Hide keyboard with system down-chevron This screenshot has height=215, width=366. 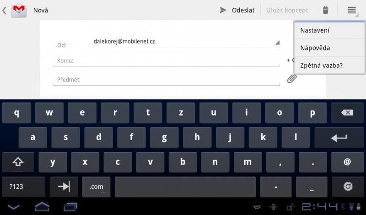[x=14, y=207]
